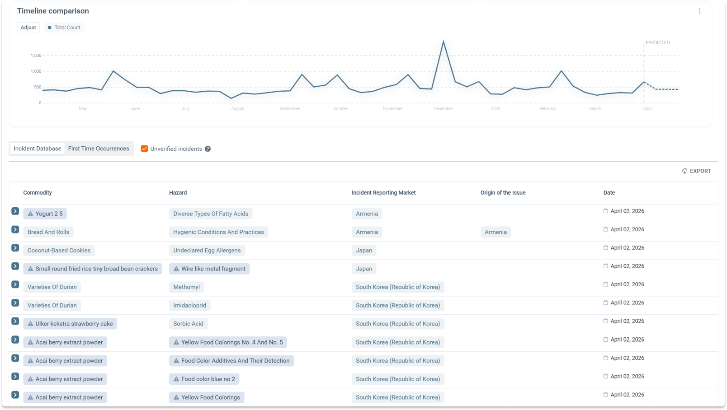Image resolution: width=727 pixels, height=410 pixels.
Task: Click the help icon beside Unverified incidents
Action: [x=208, y=149]
